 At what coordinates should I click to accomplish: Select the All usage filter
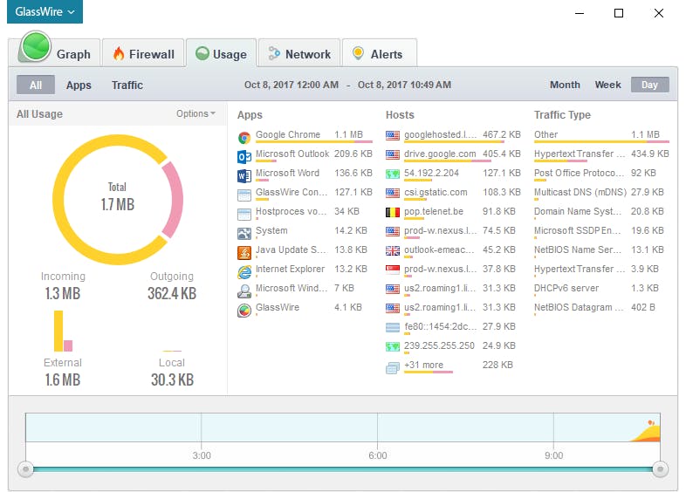36,85
